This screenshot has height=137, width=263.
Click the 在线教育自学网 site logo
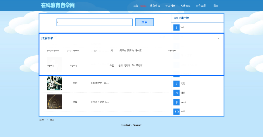[x=58, y=5]
